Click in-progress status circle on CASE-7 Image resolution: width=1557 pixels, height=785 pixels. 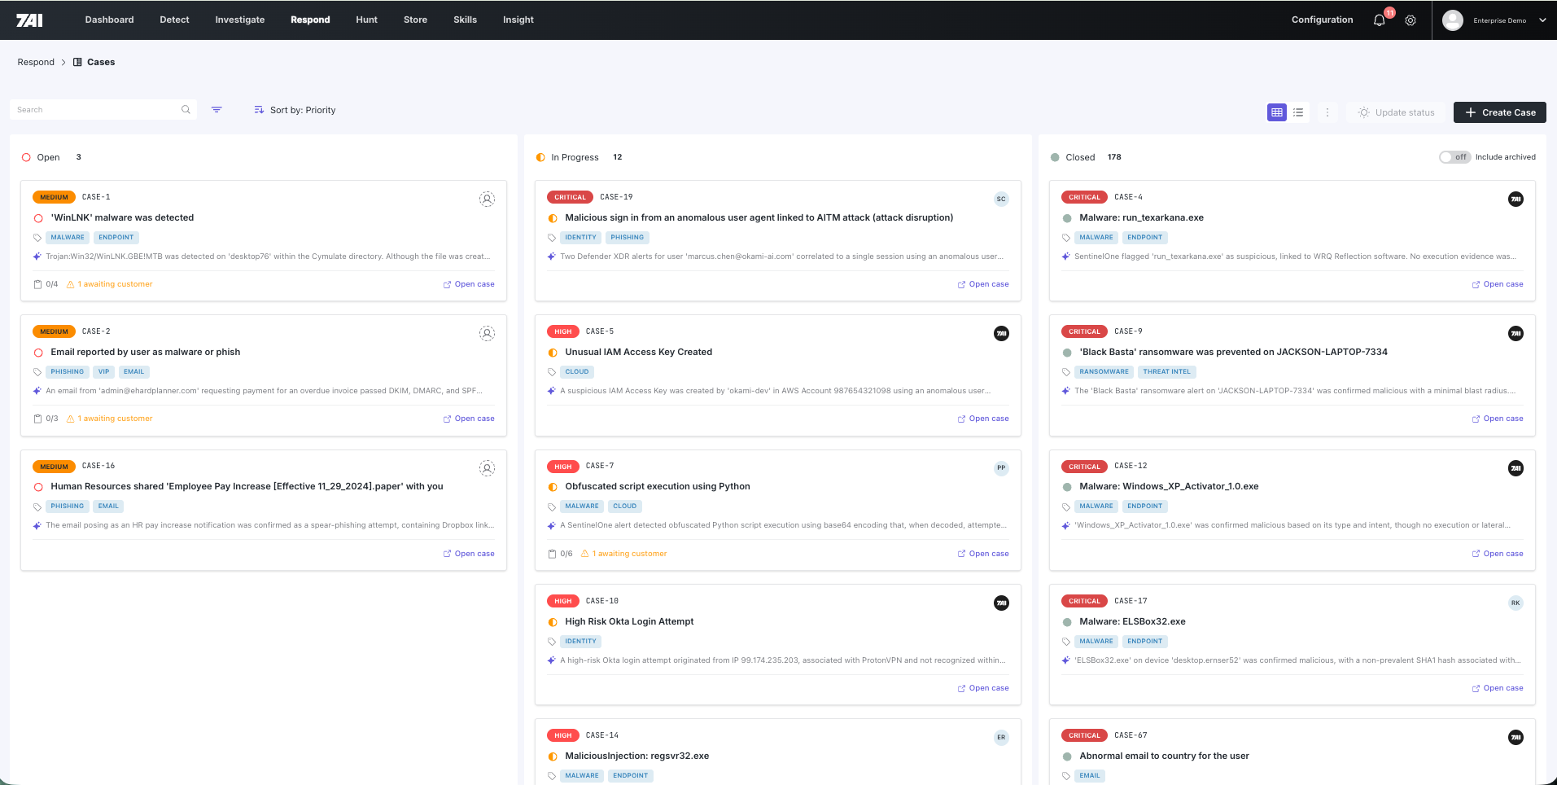(553, 487)
